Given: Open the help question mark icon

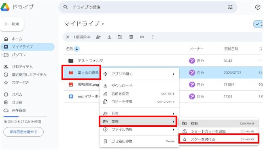Looking at the screenshot, I should coord(258,7).
